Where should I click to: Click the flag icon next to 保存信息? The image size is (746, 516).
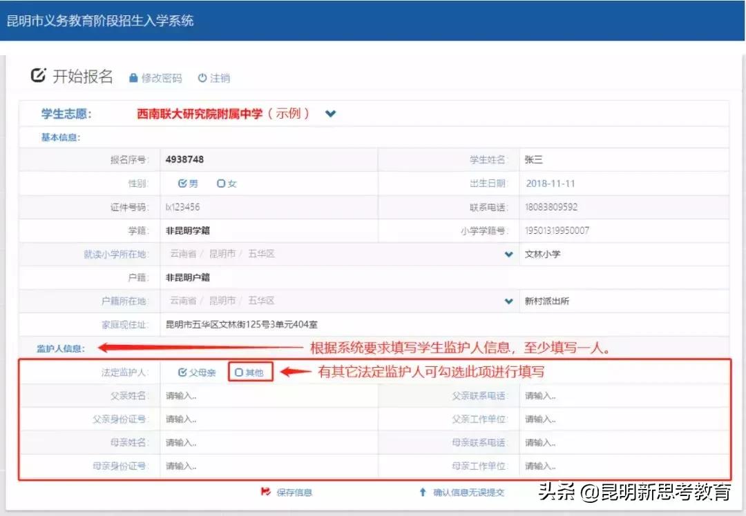(265, 493)
